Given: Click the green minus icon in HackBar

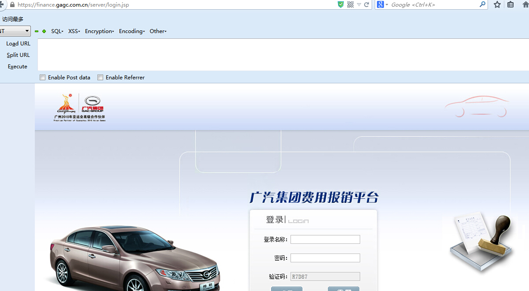Looking at the screenshot, I should (x=37, y=31).
